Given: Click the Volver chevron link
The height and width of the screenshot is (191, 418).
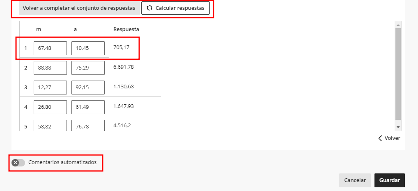Looking at the screenshot, I should (x=389, y=138).
